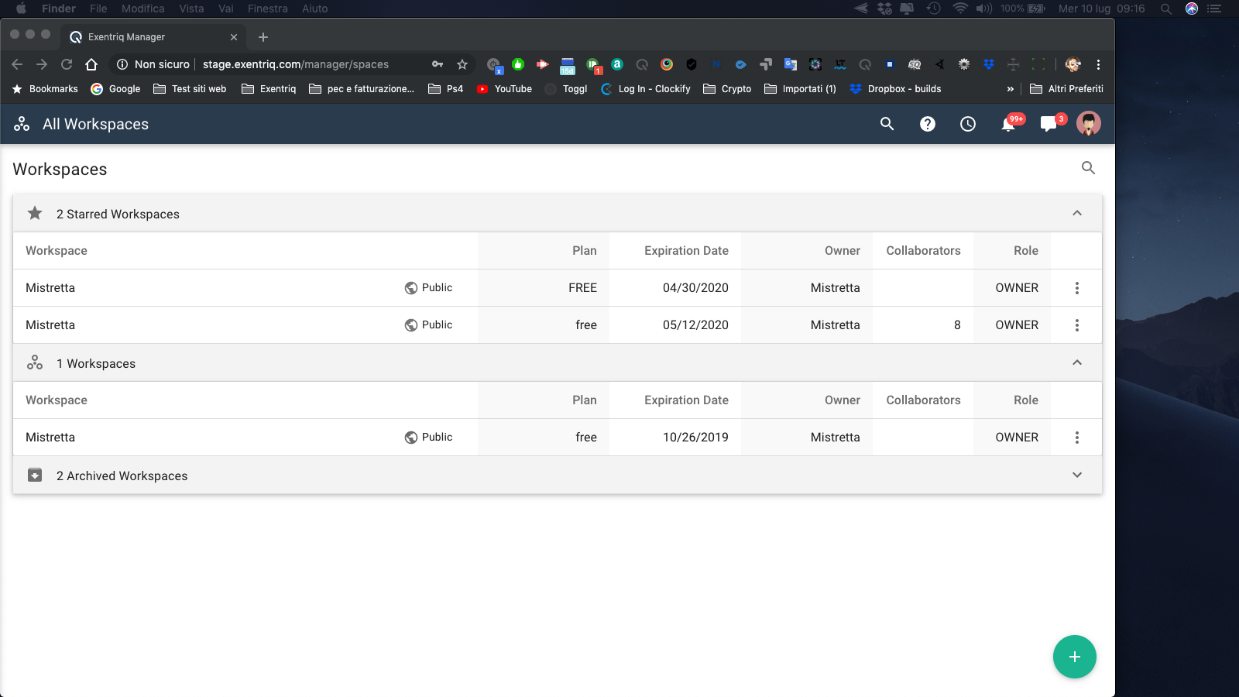Expand the 2 Archived Workspaces section
The width and height of the screenshot is (1239, 697).
tap(1076, 476)
